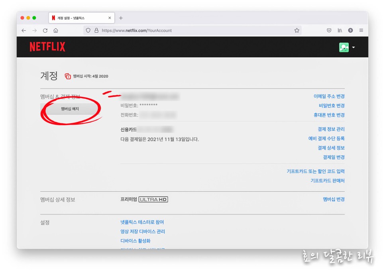The image size is (385, 271).
Task: Click the tracking protection shield icon
Action: coord(88,30)
